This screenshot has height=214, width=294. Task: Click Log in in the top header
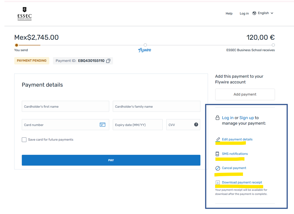[x=244, y=14]
